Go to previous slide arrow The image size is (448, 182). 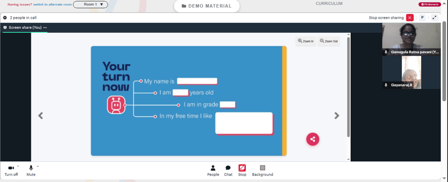click(x=41, y=115)
